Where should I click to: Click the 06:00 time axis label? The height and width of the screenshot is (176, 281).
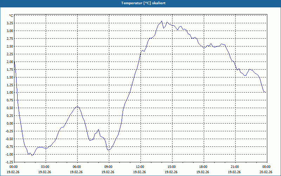pyautogui.click(x=77, y=167)
